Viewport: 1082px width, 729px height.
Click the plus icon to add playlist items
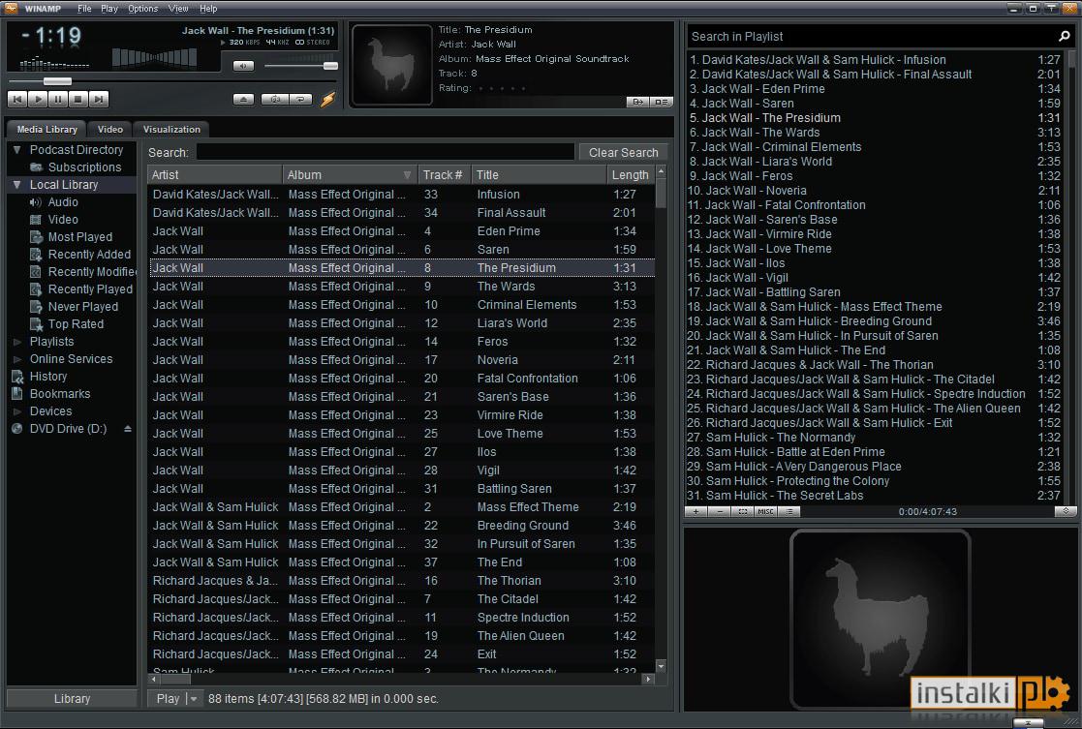696,511
